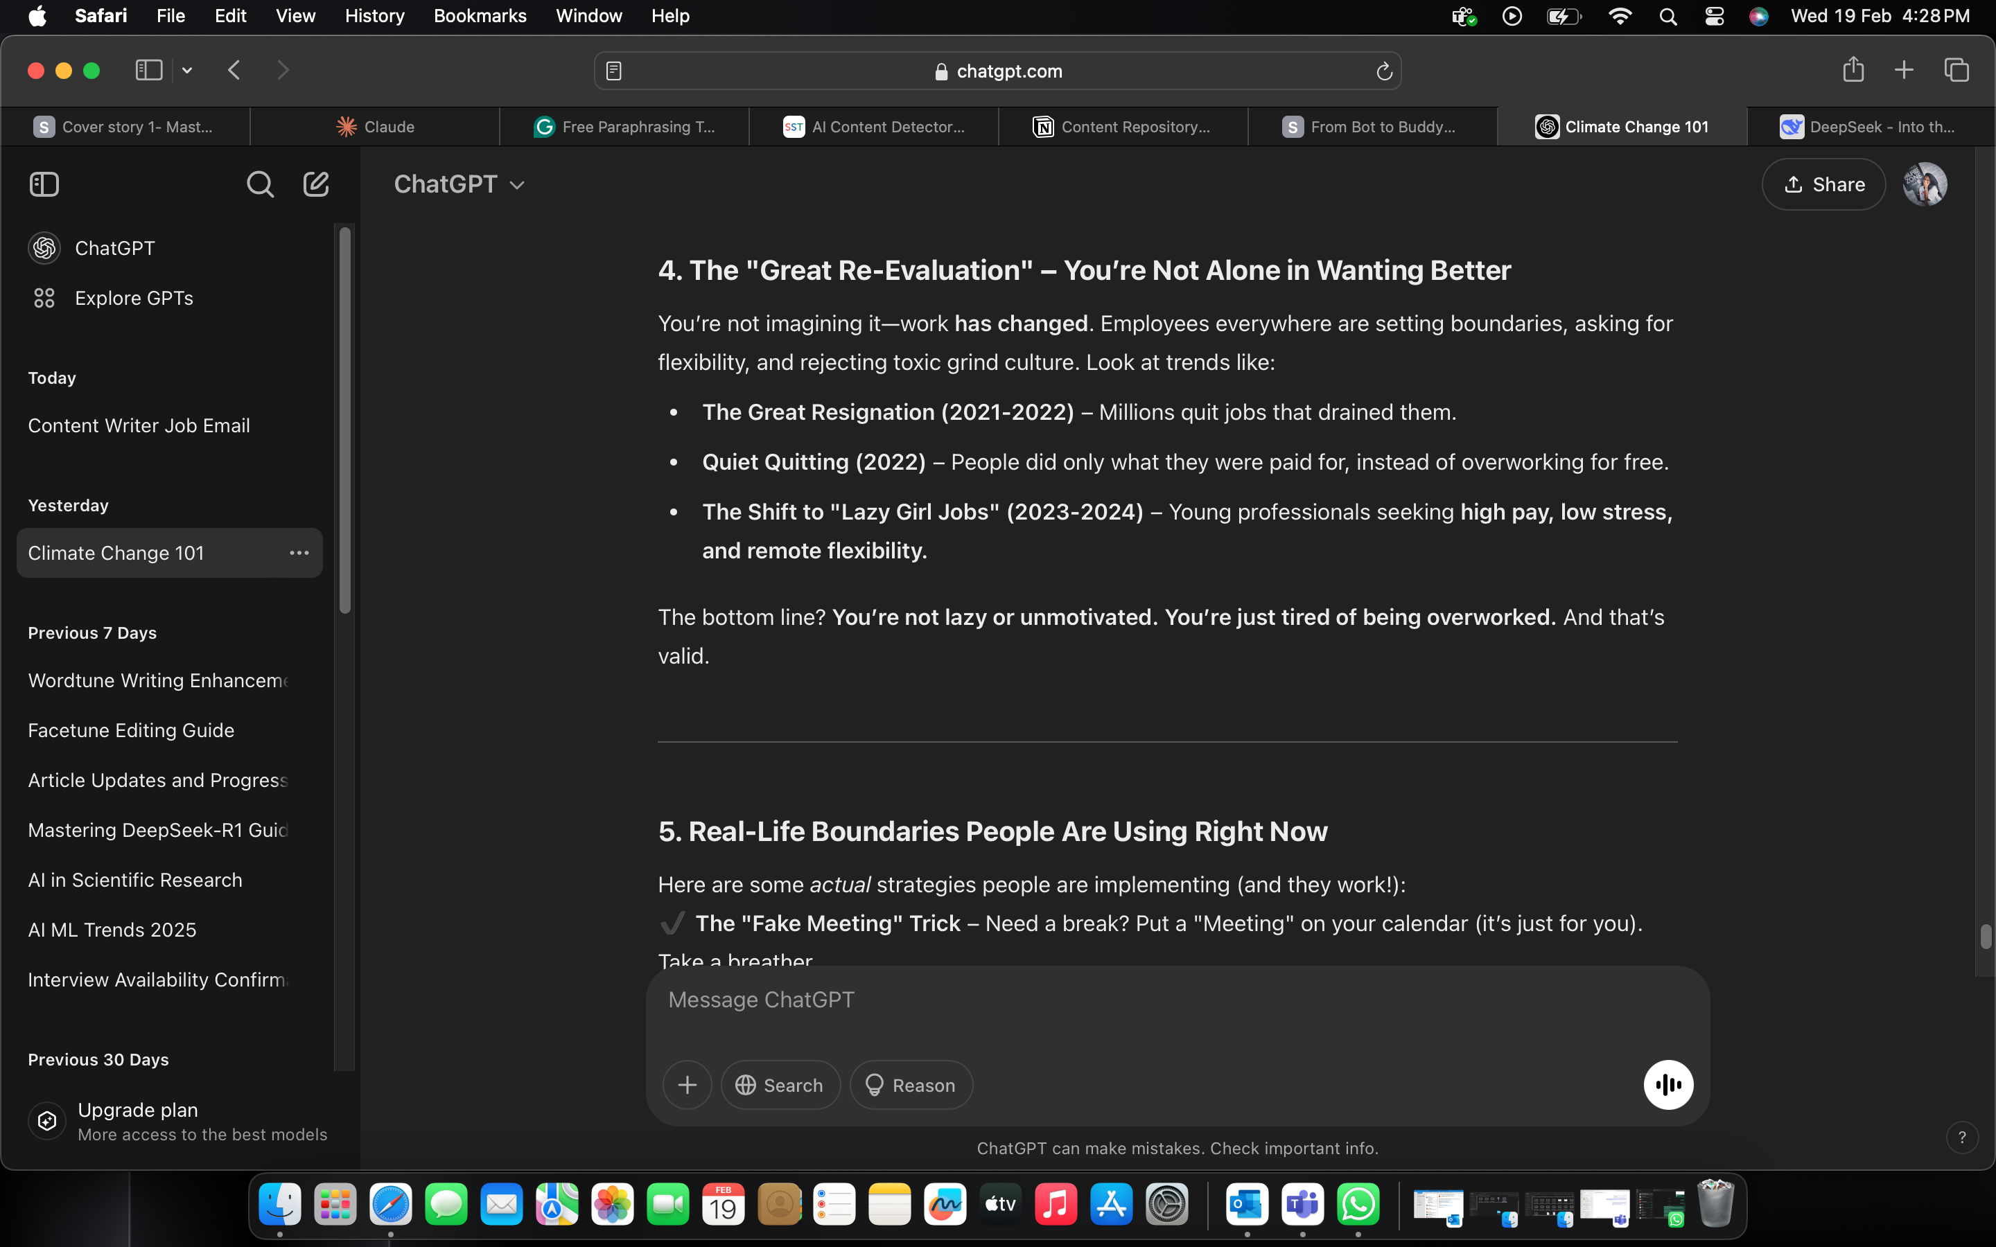Toggle the Search web option

[780, 1086]
